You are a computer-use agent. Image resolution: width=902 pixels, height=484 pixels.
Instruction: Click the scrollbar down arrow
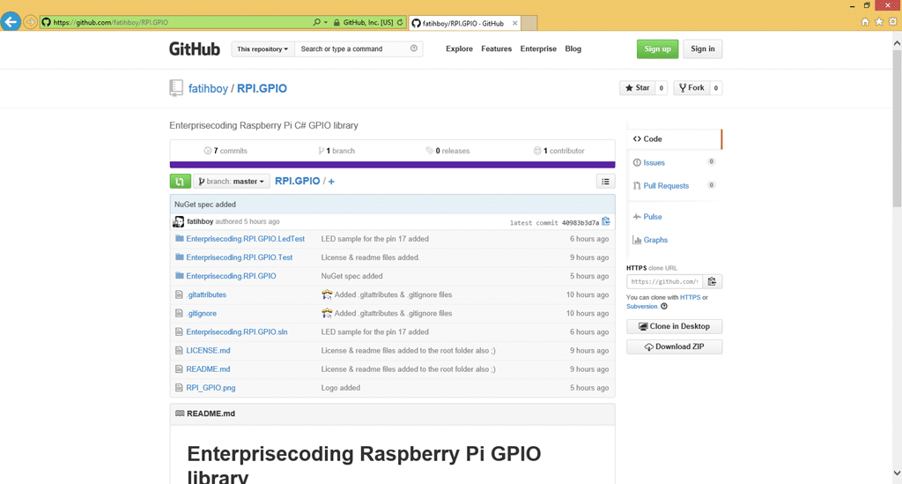(x=897, y=473)
